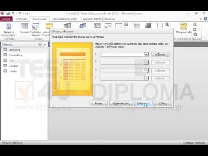Screen dimensions: 208x156
Task: Click the Επόμενο button in the wizard
Action: [143, 104]
